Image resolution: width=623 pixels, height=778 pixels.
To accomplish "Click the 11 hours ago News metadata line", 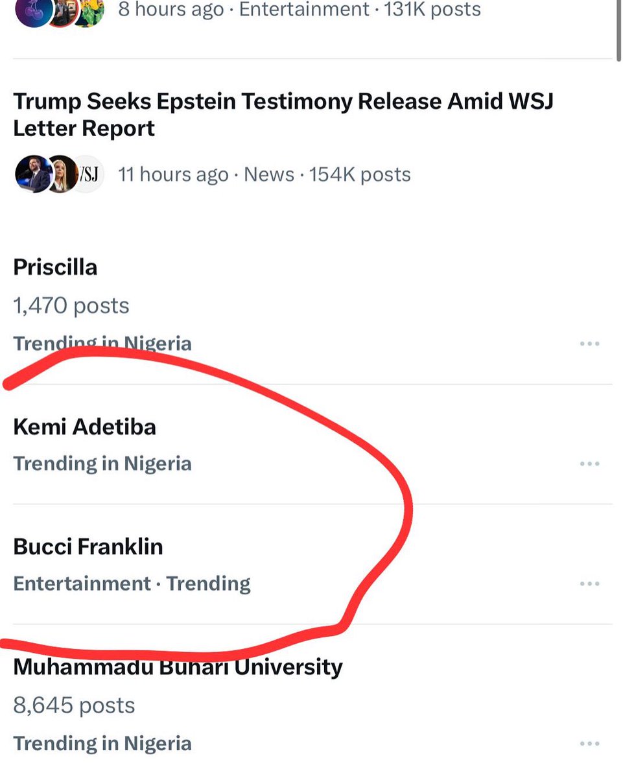I will [x=264, y=174].
